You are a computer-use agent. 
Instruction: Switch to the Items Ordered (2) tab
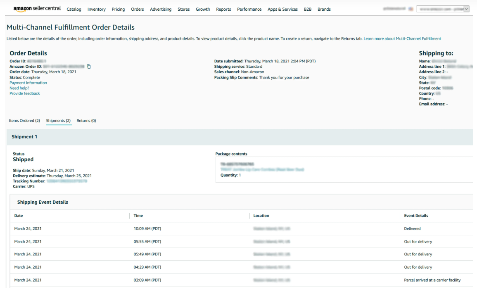(x=24, y=121)
